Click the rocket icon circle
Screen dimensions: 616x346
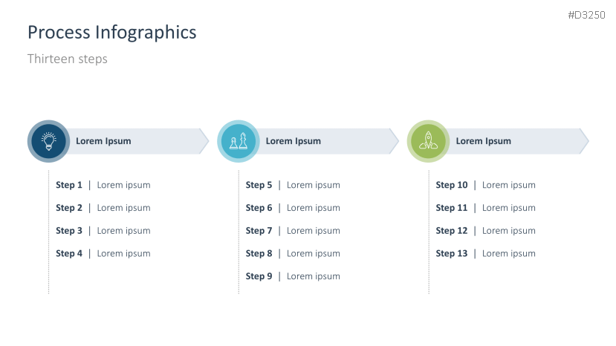428,141
